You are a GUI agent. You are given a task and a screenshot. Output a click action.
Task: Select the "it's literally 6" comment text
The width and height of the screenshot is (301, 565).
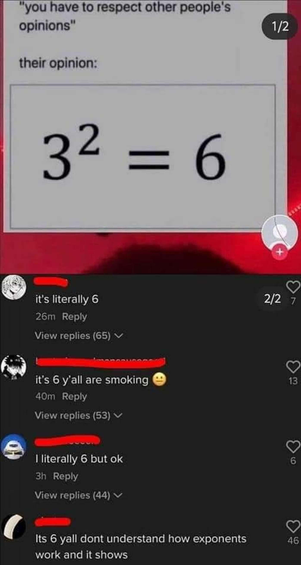tap(67, 298)
